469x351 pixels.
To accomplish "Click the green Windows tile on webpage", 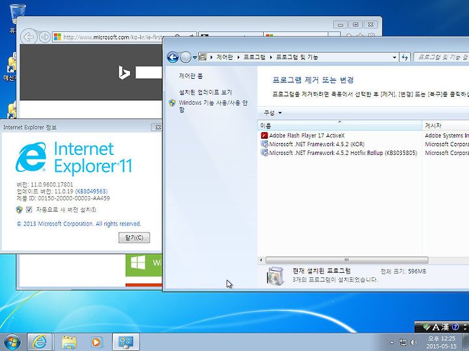I will coord(144,265).
